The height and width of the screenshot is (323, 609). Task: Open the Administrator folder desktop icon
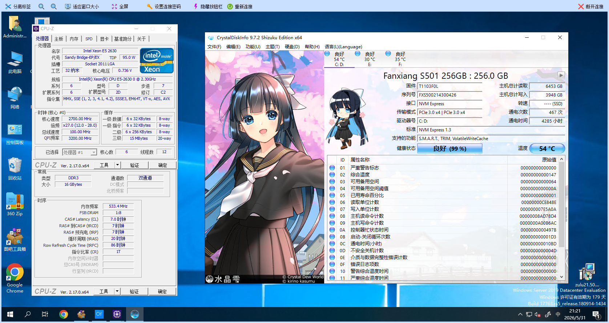pos(15,27)
